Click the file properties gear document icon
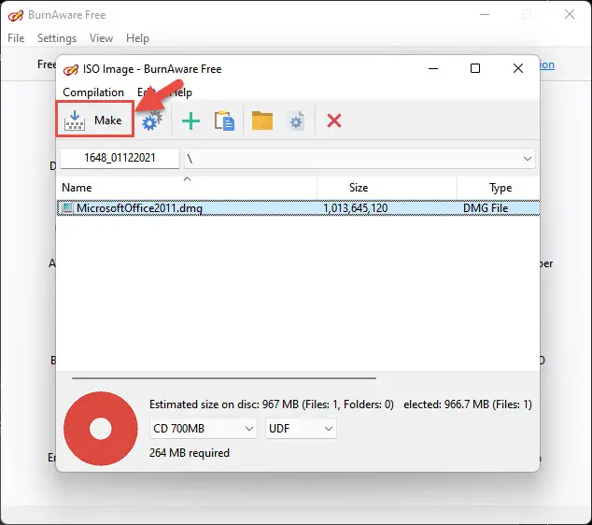Image resolution: width=592 pixels, height=525 pixels. [296, 121]
